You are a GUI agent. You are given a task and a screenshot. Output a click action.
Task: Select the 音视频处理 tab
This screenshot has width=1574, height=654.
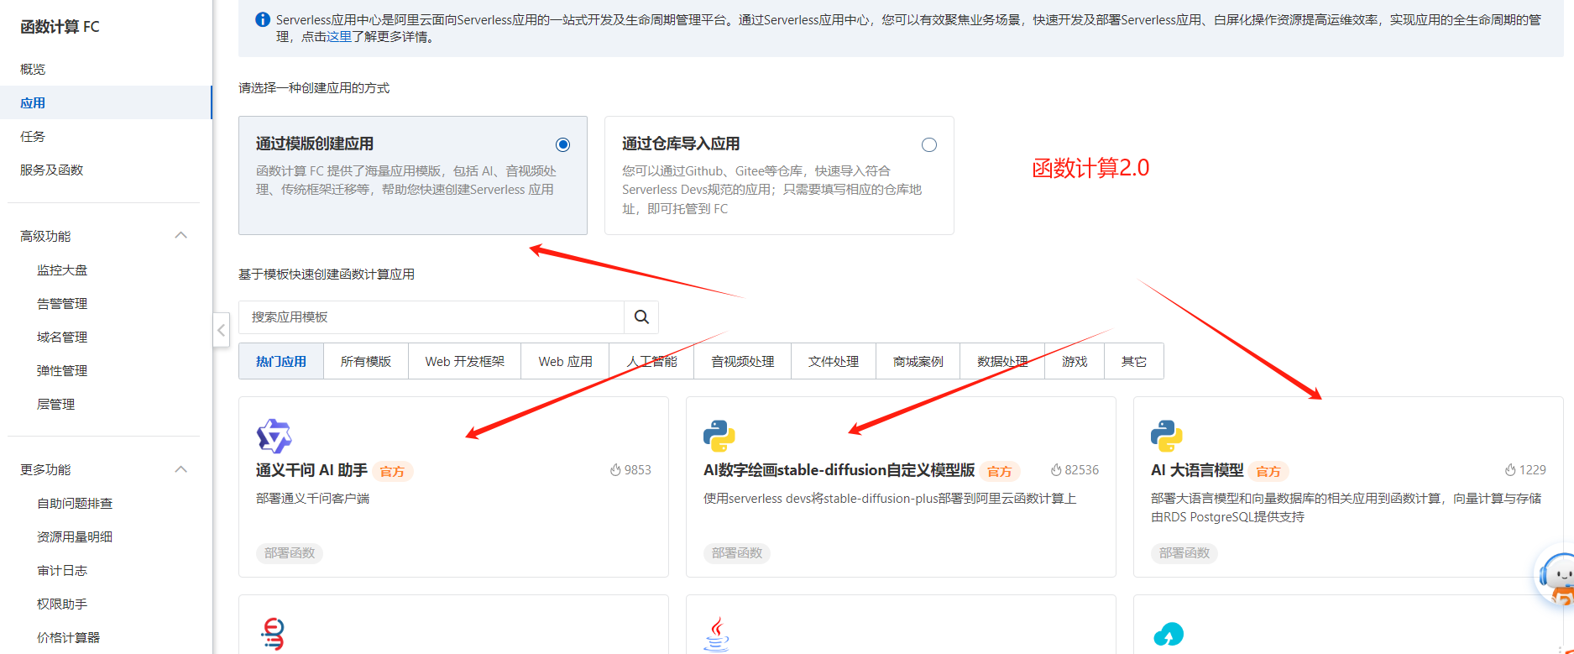click(743, 361)
